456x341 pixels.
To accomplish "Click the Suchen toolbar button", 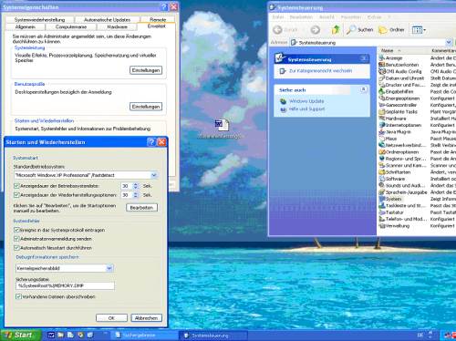I will [359, 29].
